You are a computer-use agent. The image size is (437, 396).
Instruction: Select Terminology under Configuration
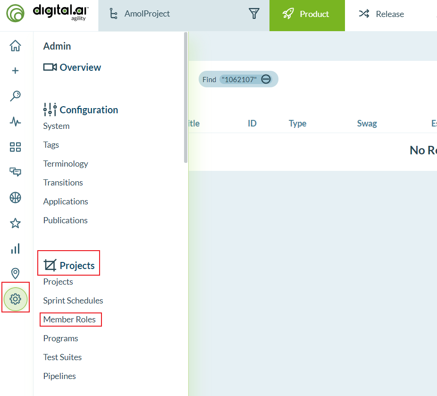tap(66, 164)
